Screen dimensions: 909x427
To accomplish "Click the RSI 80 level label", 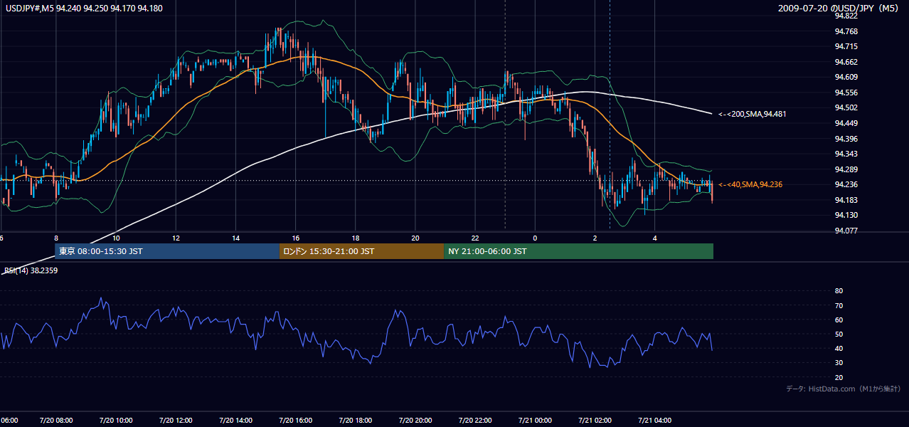I will [x=839, y=291].
